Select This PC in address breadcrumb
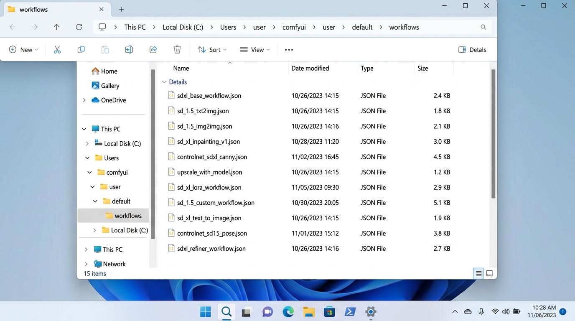This screenshot has width=575, height=321. point(135,27)
